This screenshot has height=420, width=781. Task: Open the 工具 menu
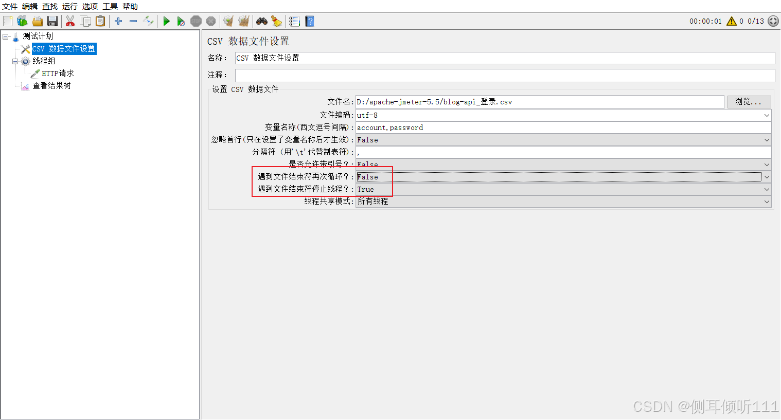coord(110,6)
